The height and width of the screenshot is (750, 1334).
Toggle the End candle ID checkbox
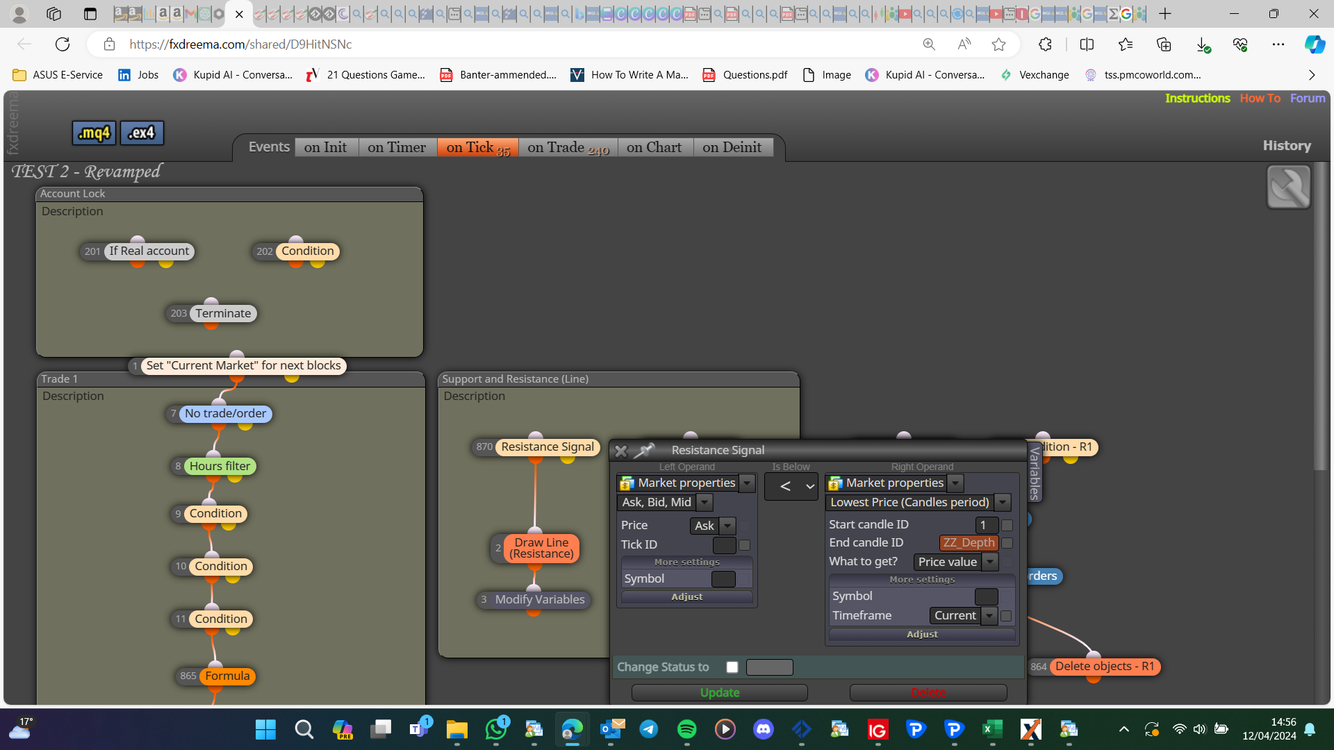click(x=1007, y=543)
